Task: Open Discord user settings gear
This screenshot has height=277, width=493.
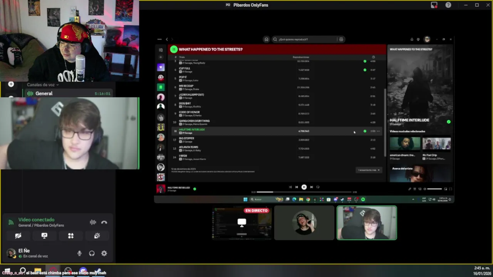Action: click(x=104, y=253)
